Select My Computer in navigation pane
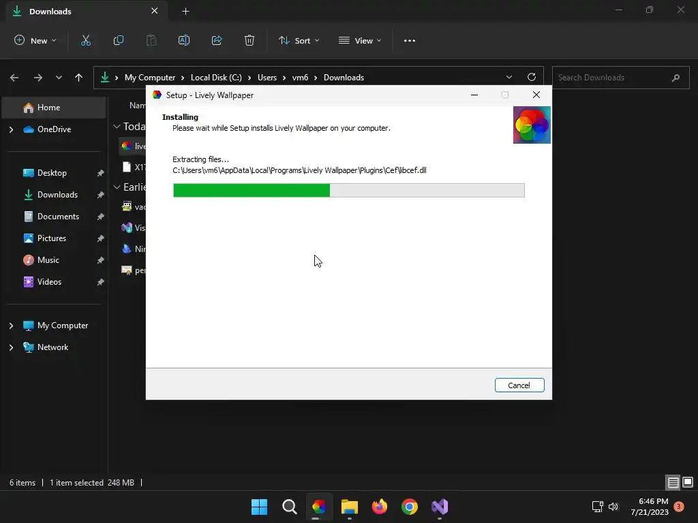 click(62, 326)
